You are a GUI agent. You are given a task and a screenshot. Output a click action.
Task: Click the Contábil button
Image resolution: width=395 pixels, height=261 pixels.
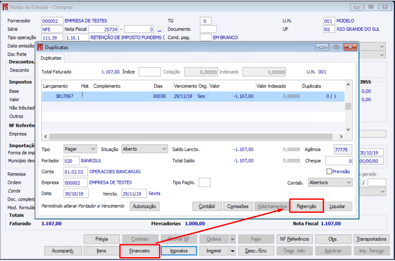coord(207,207)
